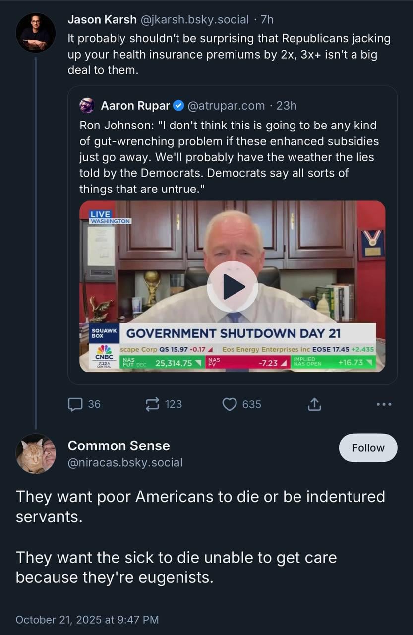Open the three-dot more options menu
The width and height of the screenshot is (413, 635).
tap(384, 404)
